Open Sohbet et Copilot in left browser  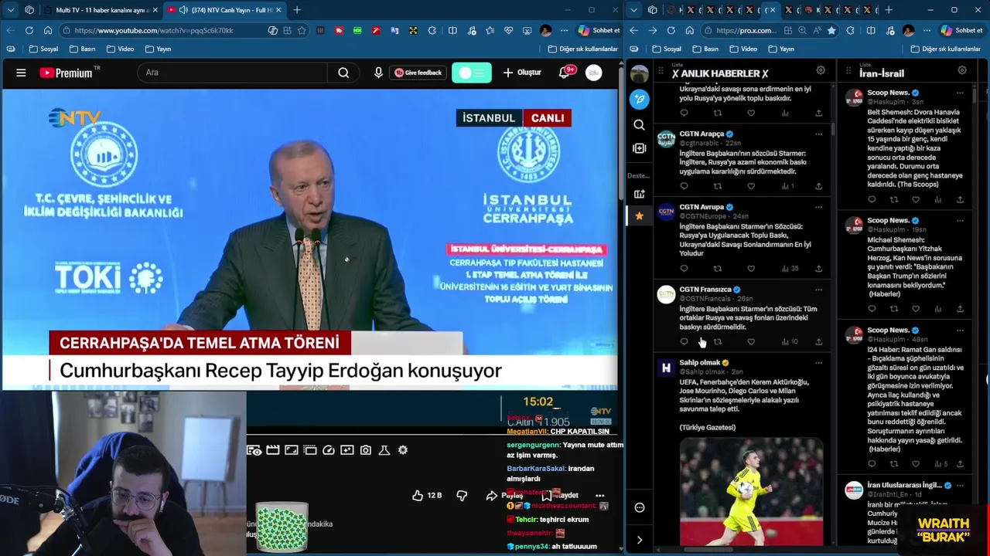[x=599, y=30]
